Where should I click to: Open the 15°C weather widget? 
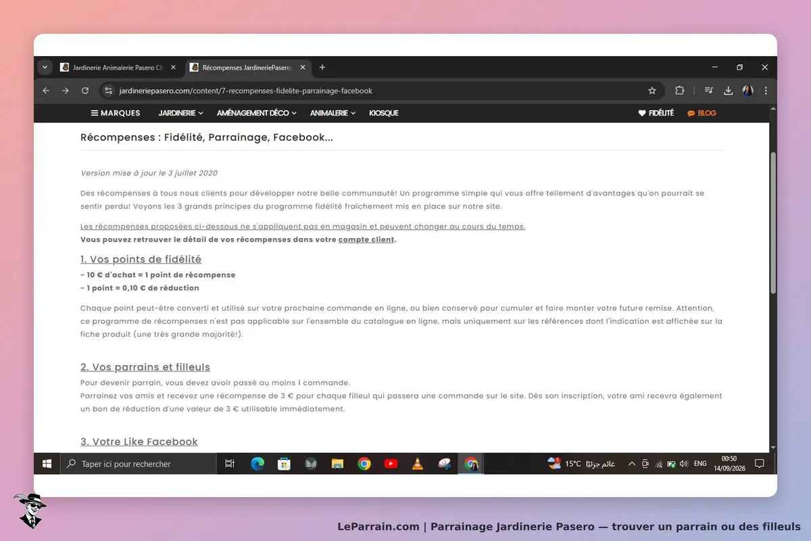click(582, 464)
